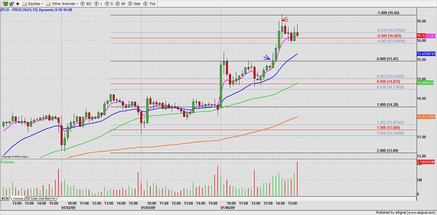437x215 pixels.
Task: Switch chart to Daily interval
Action: 135,3
